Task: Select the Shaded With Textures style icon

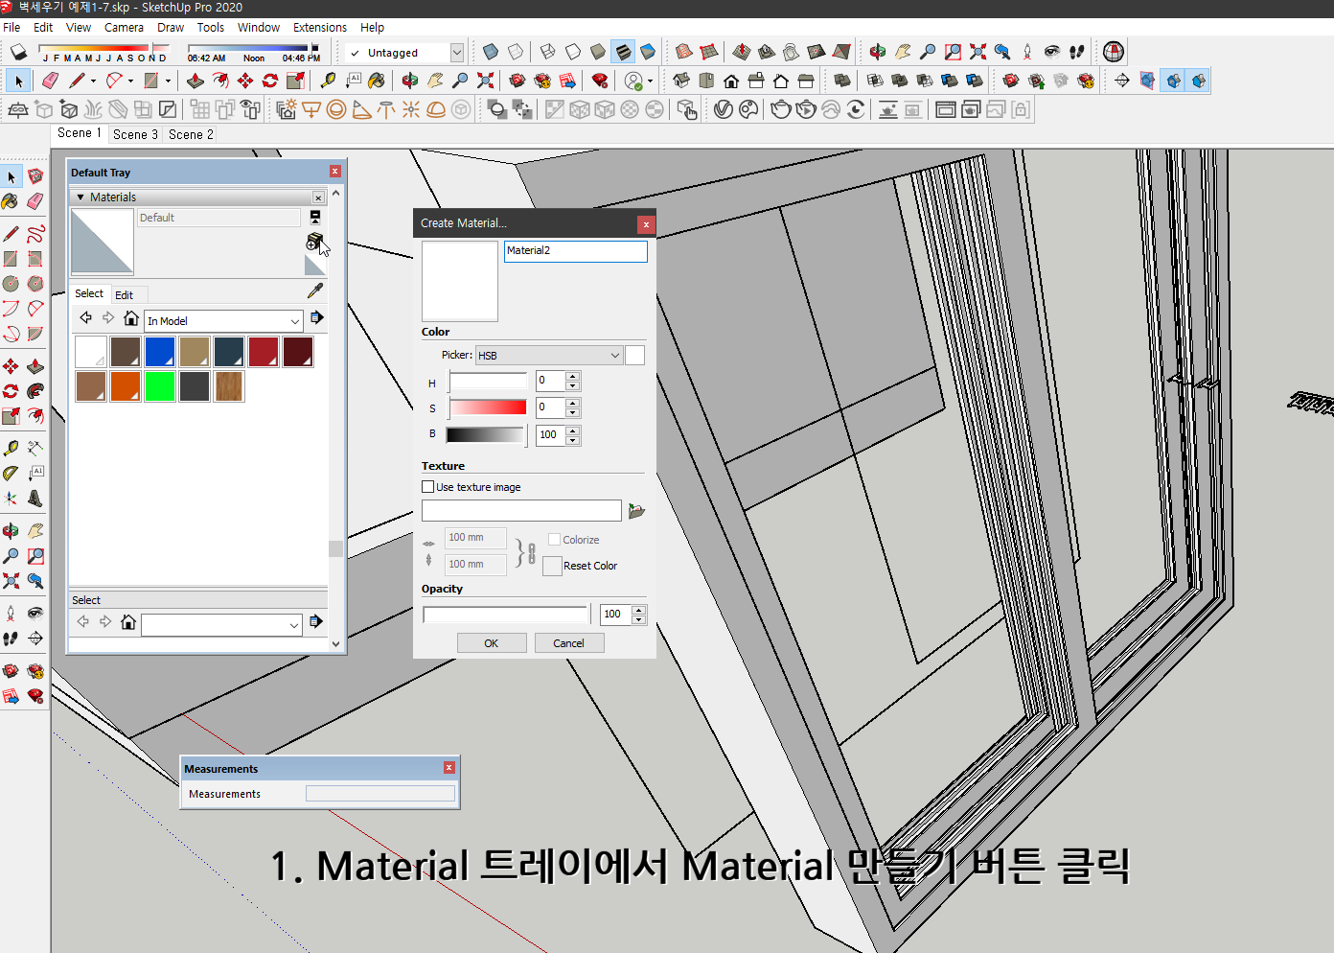Action: tap(623, 52)
